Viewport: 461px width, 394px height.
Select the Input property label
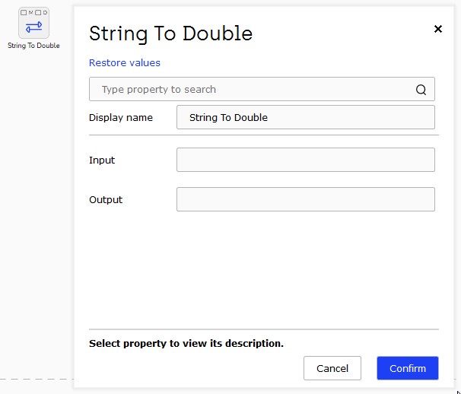pos(102,160)
